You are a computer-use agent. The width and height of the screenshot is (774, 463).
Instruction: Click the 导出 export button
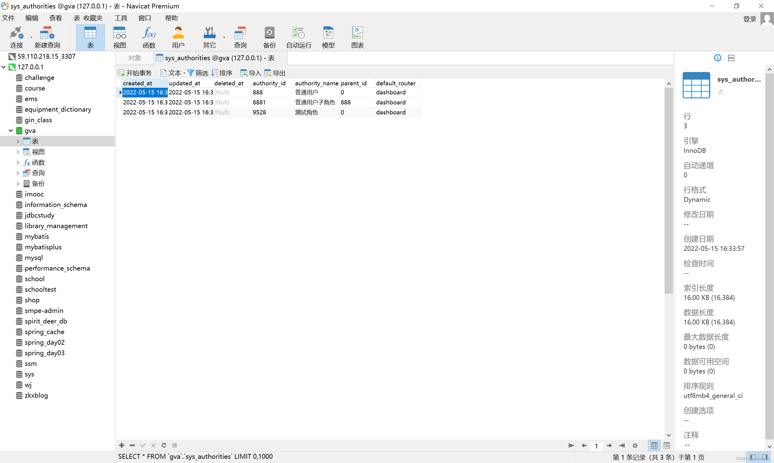(275, 73)
